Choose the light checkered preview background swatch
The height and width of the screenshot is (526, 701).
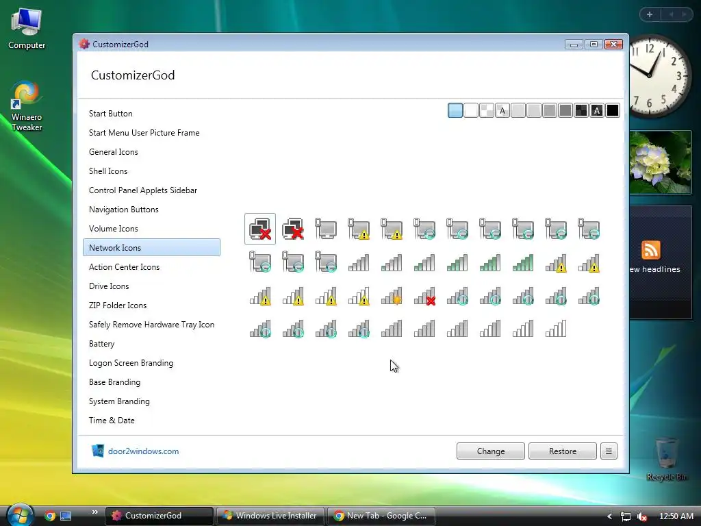coord(487,110)
